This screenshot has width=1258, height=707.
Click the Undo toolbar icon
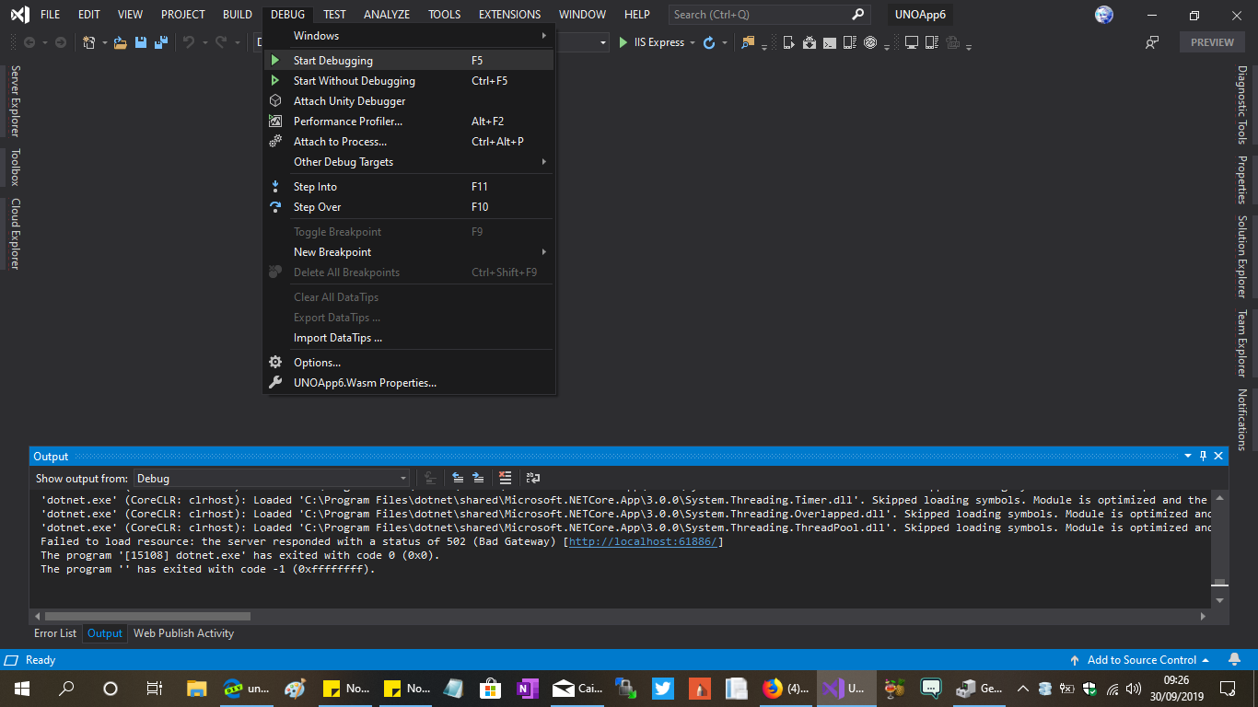[189, 42]
